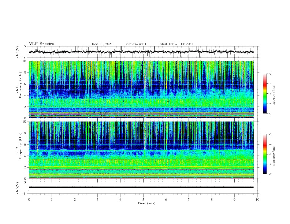Screen dimensions: 290x224
Task: Click the "4" kHz tick on ch.2 frequency axis
Action: tap(25, 156)
